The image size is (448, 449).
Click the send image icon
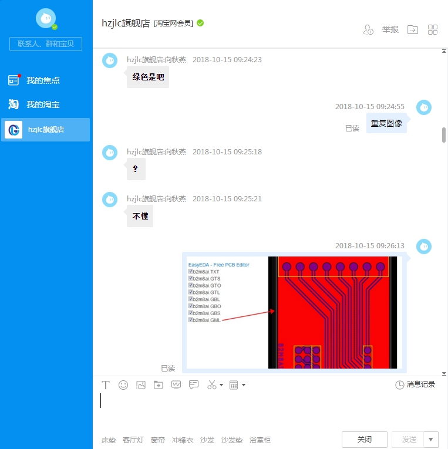click(141, 385)
